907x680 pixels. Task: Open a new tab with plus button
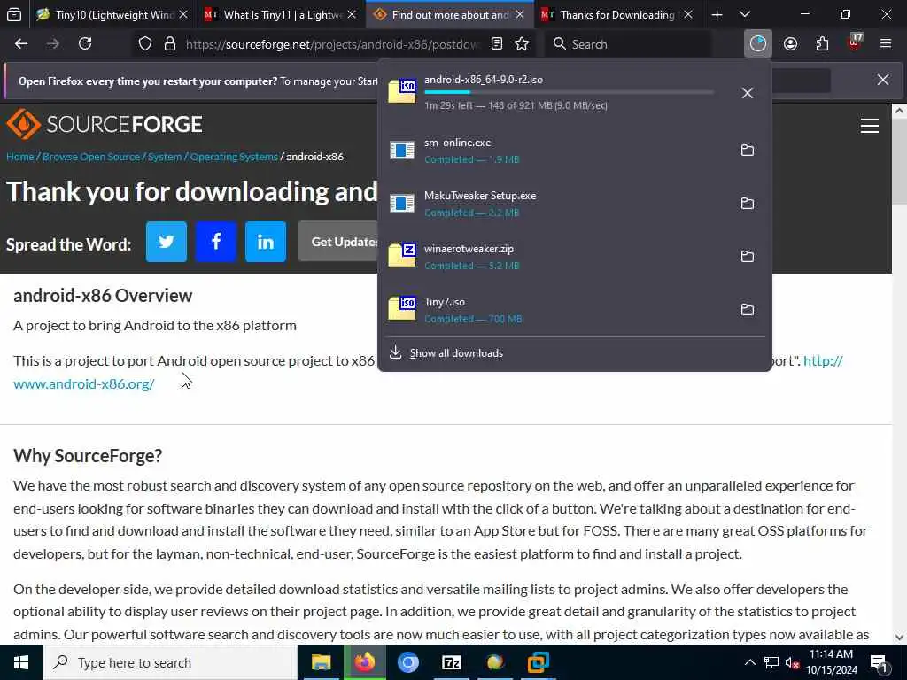(x=717, y=14)
